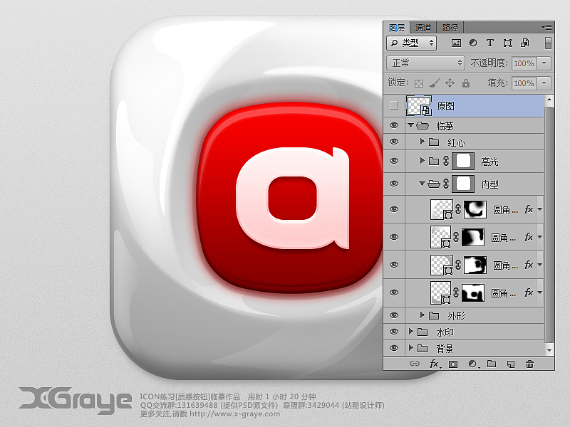570x427 pixels.
Task: Select mask of the first 圆角 layer
Action: pyautogui.click(x=475, y=209)
